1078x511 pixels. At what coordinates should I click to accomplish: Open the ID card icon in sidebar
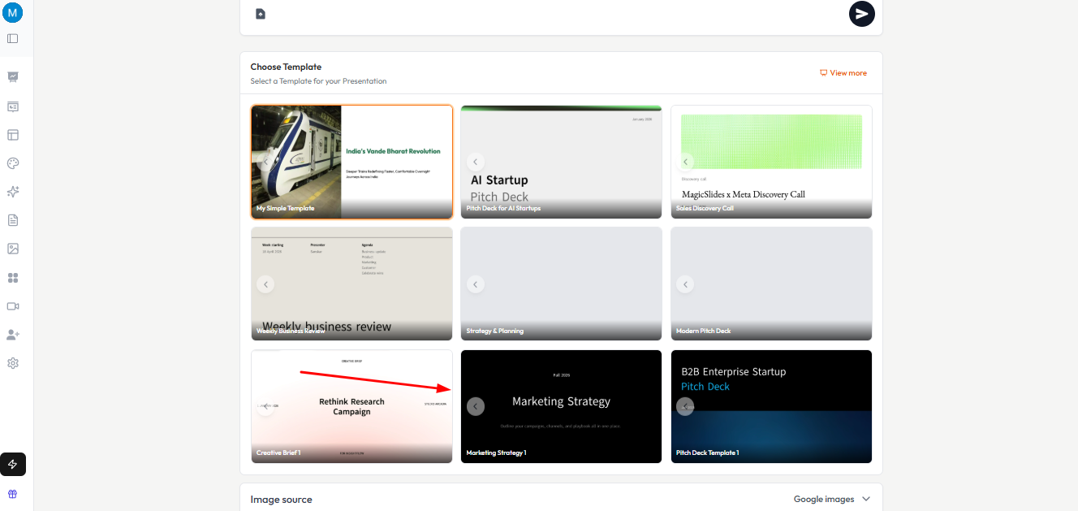point(13,106)
